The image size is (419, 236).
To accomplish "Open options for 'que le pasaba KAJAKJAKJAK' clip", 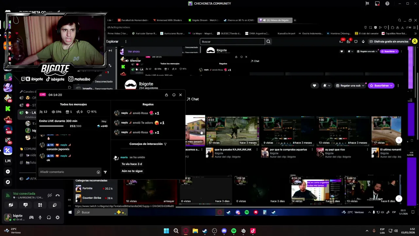I will (x=257, y=150).
